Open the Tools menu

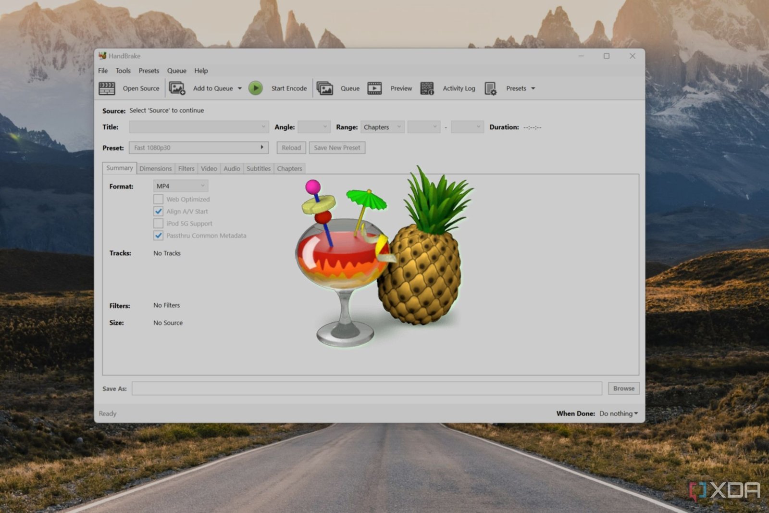pos(123,71)
